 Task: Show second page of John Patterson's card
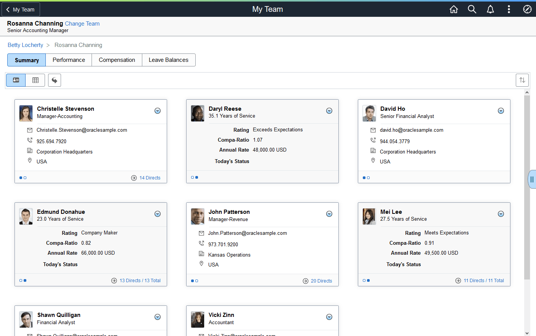pos(197,281)
